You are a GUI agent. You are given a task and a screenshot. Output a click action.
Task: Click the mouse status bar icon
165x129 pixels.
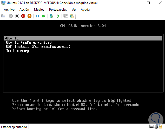(156, 126)
